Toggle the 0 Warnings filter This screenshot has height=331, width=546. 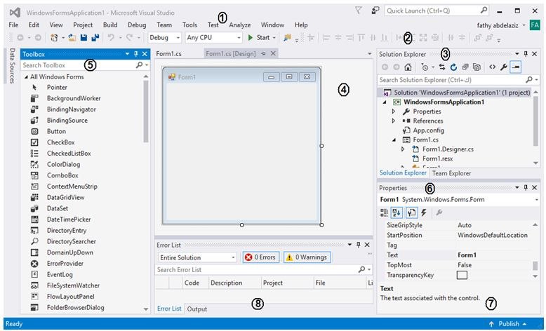(x=307, y=257)
